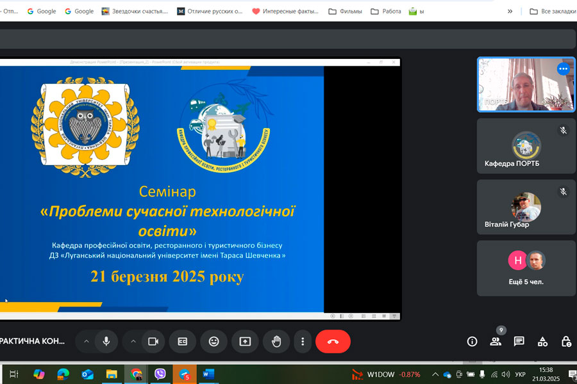The height and width of the screenshot is (384, 577).
Task: Click the present screen icon
Action: (245, 342)
